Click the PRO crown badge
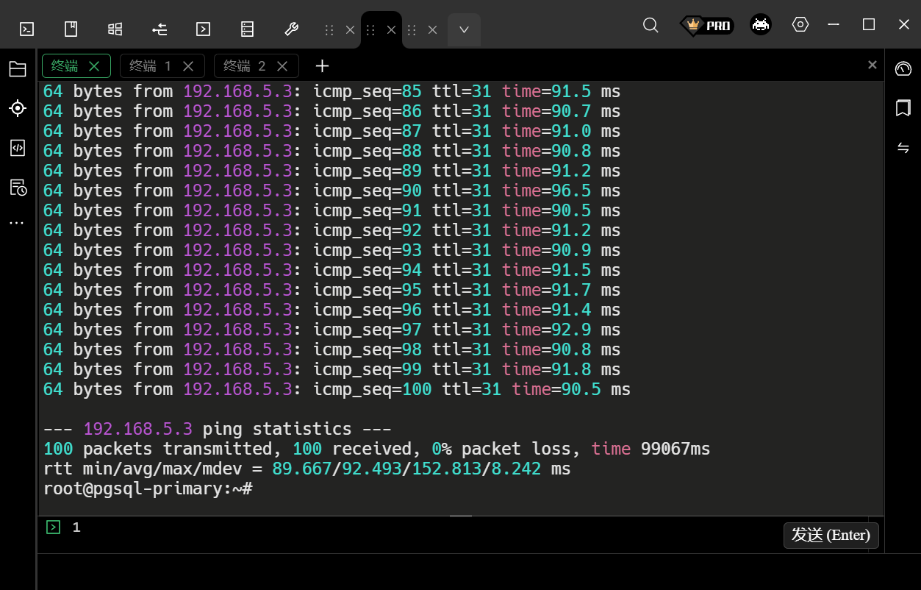This screenshot has width=921, height=590. 706,26
